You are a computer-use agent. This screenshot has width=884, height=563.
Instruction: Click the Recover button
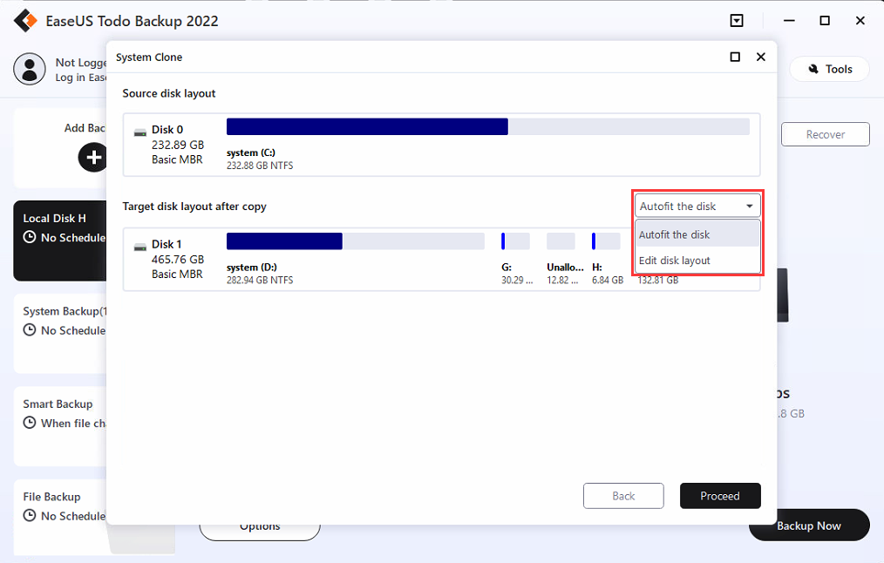824,134
